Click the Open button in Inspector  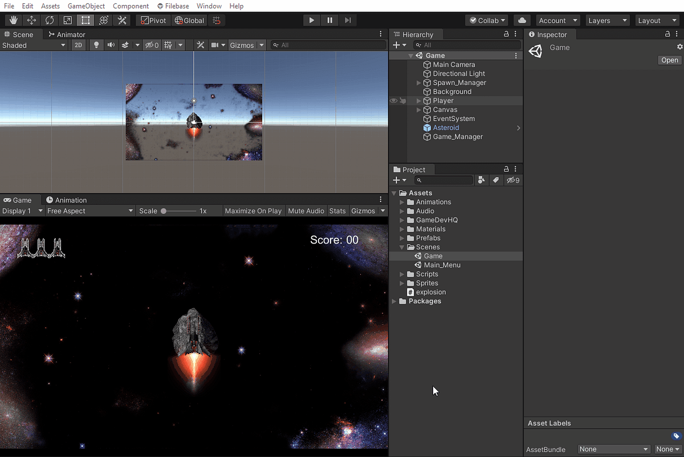[x=670, y=60]
